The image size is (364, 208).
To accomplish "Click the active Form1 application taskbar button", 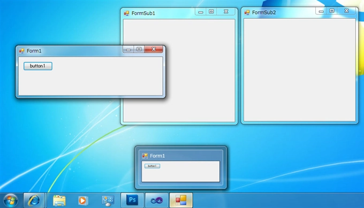I will tap(181, 200).
